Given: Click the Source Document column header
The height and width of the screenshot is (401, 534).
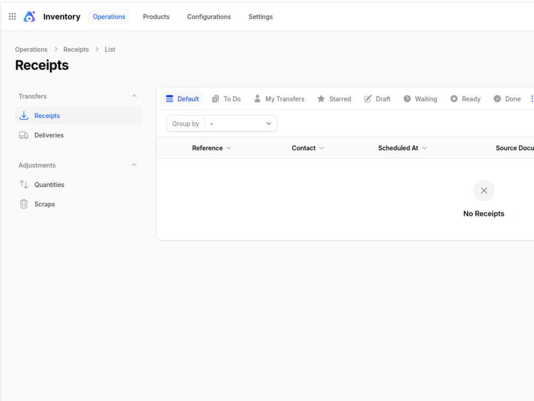Looking at the screenshot, I should click(515, 148).
